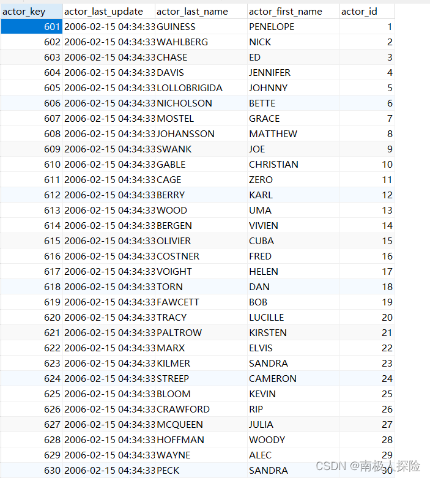Select first name PENELOPE
This screenshot has height=478, width=430.
272,27
